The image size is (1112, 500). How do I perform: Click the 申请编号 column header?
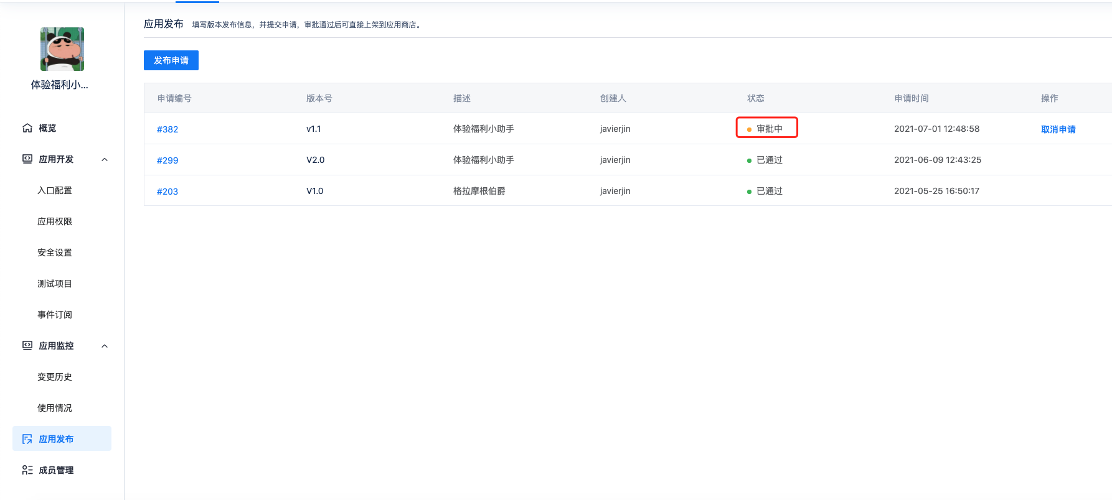point(174,98)
